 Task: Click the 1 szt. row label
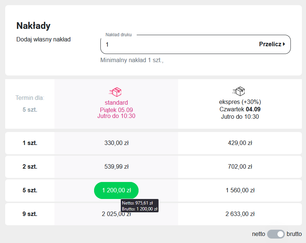coord(30,143)
